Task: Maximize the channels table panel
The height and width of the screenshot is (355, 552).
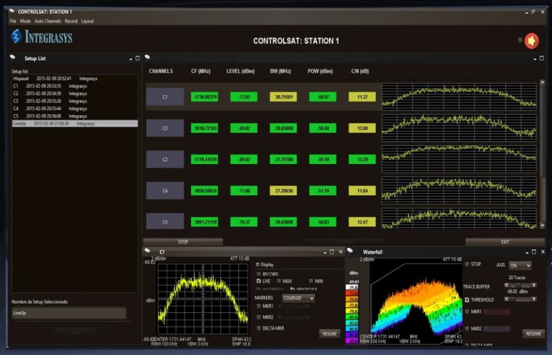Action: click(542, 58)
